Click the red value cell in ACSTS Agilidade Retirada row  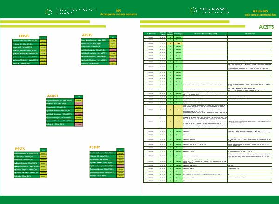coord(113,49)
